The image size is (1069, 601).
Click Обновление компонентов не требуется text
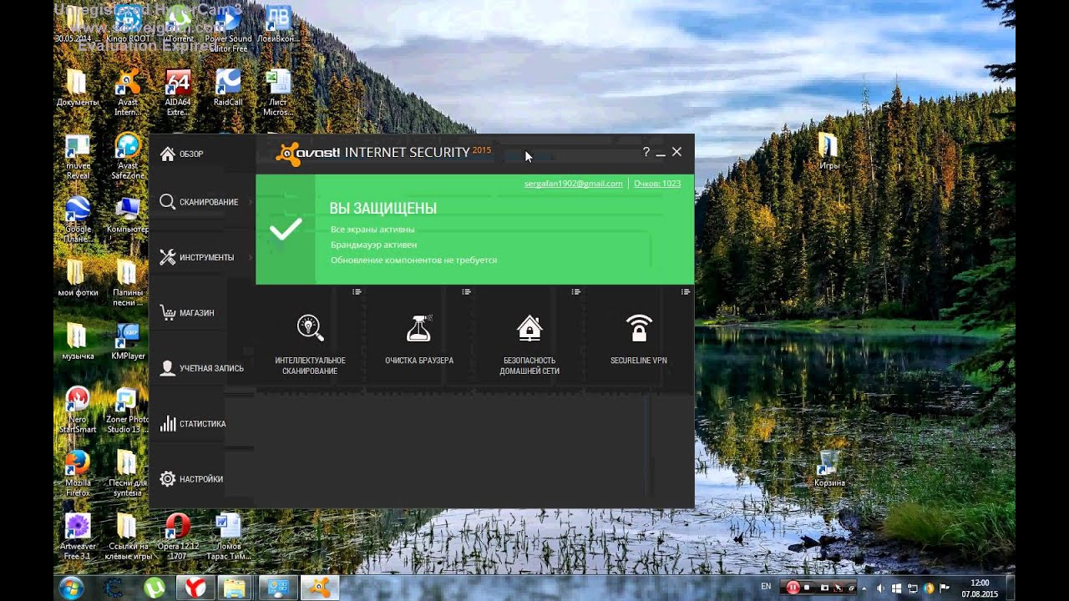[x=413, y=260]
